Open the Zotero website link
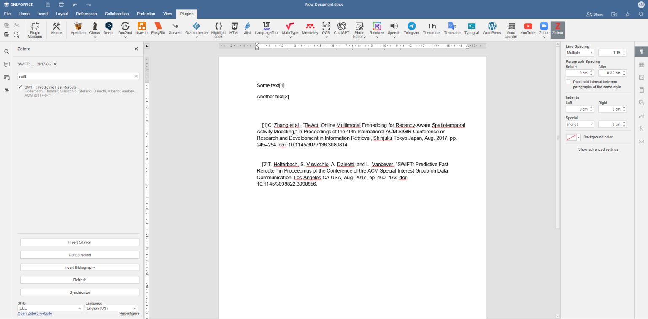 point(34,313)
